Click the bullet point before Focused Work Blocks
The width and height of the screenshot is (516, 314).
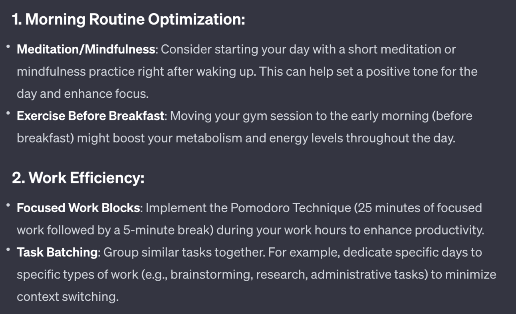8,205
